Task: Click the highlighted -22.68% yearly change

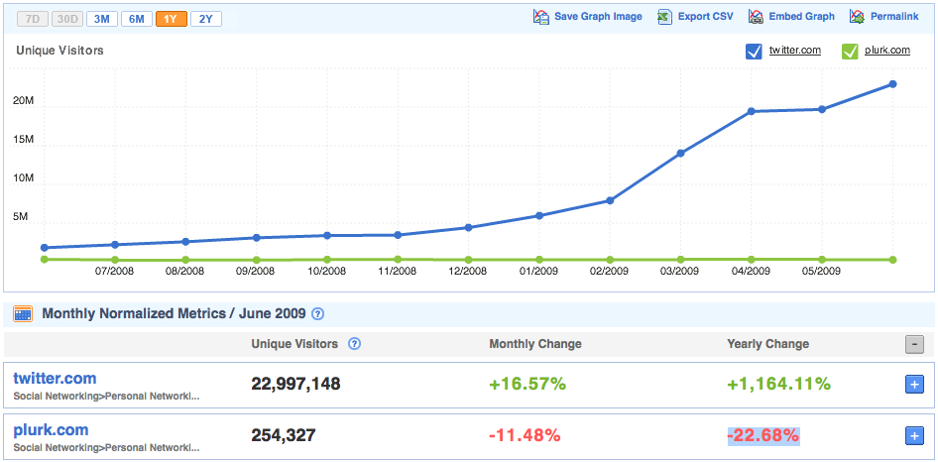Action: 763,435
